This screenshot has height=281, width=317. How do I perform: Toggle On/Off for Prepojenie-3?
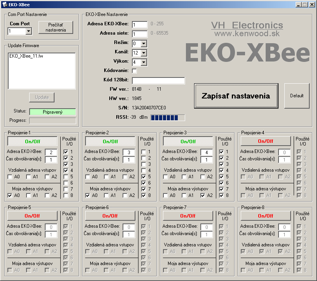pos(188,141)
